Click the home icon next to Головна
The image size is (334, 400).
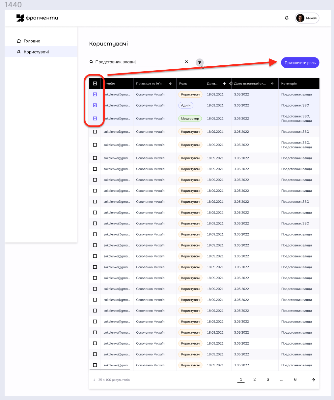click(x=19, y=41)
